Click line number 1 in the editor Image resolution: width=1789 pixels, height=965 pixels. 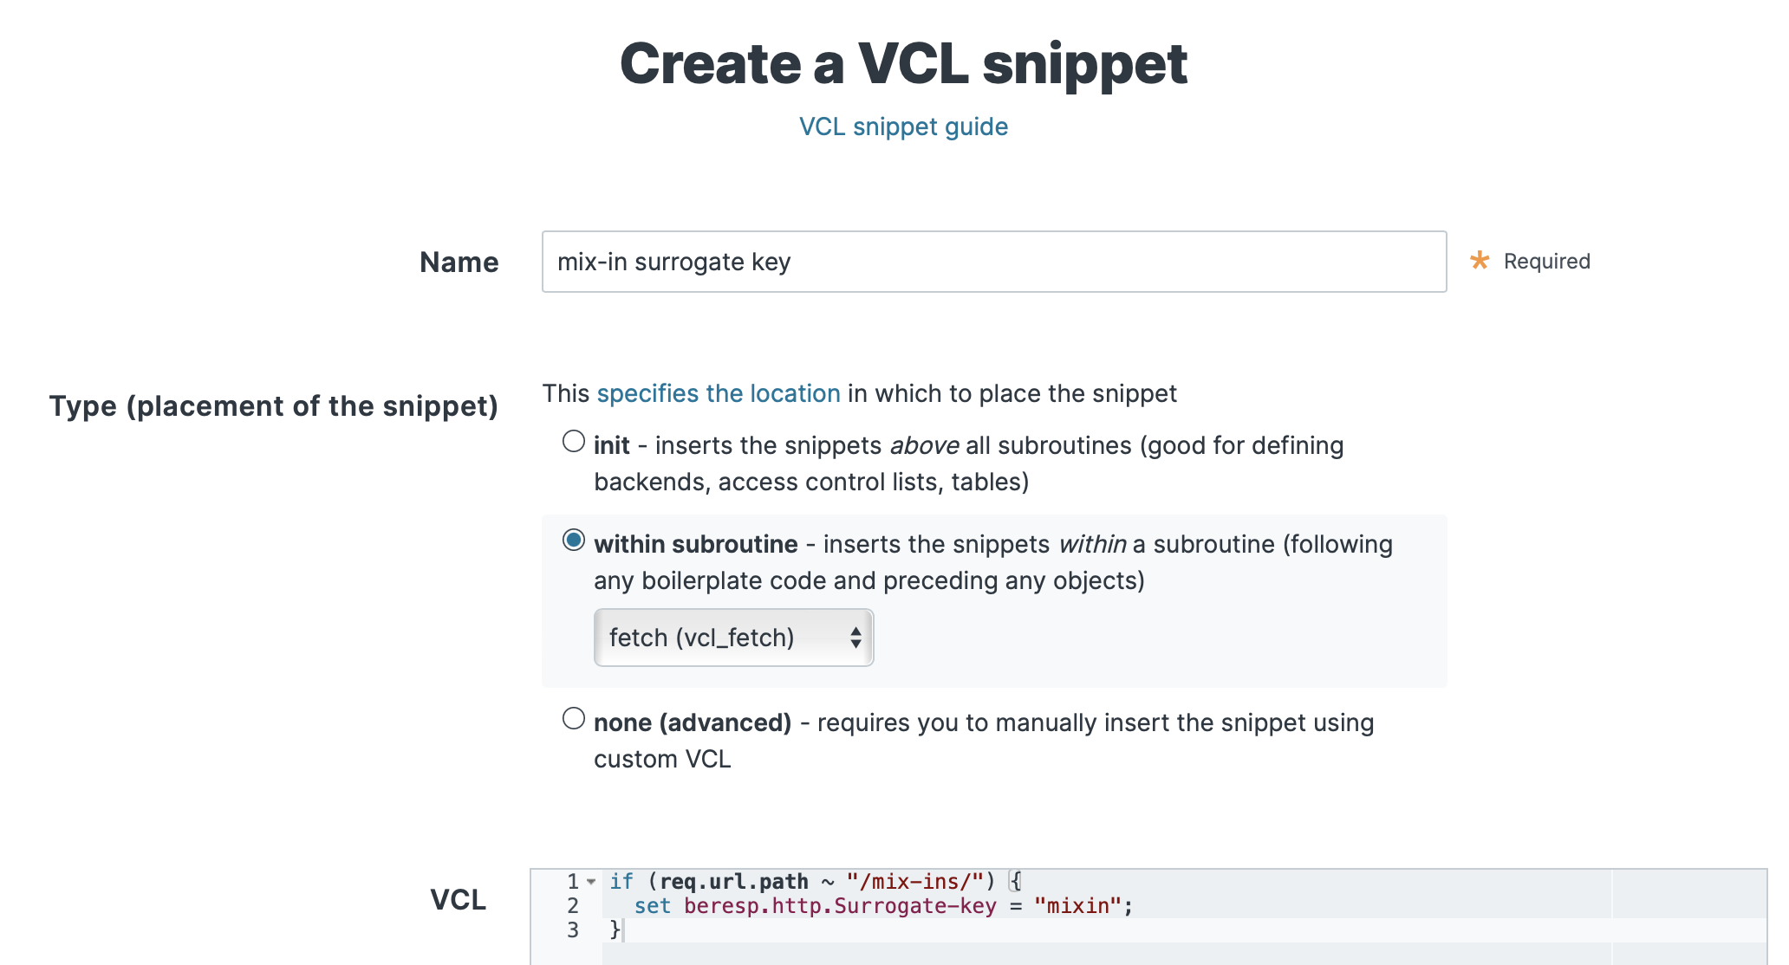[572, 881]
